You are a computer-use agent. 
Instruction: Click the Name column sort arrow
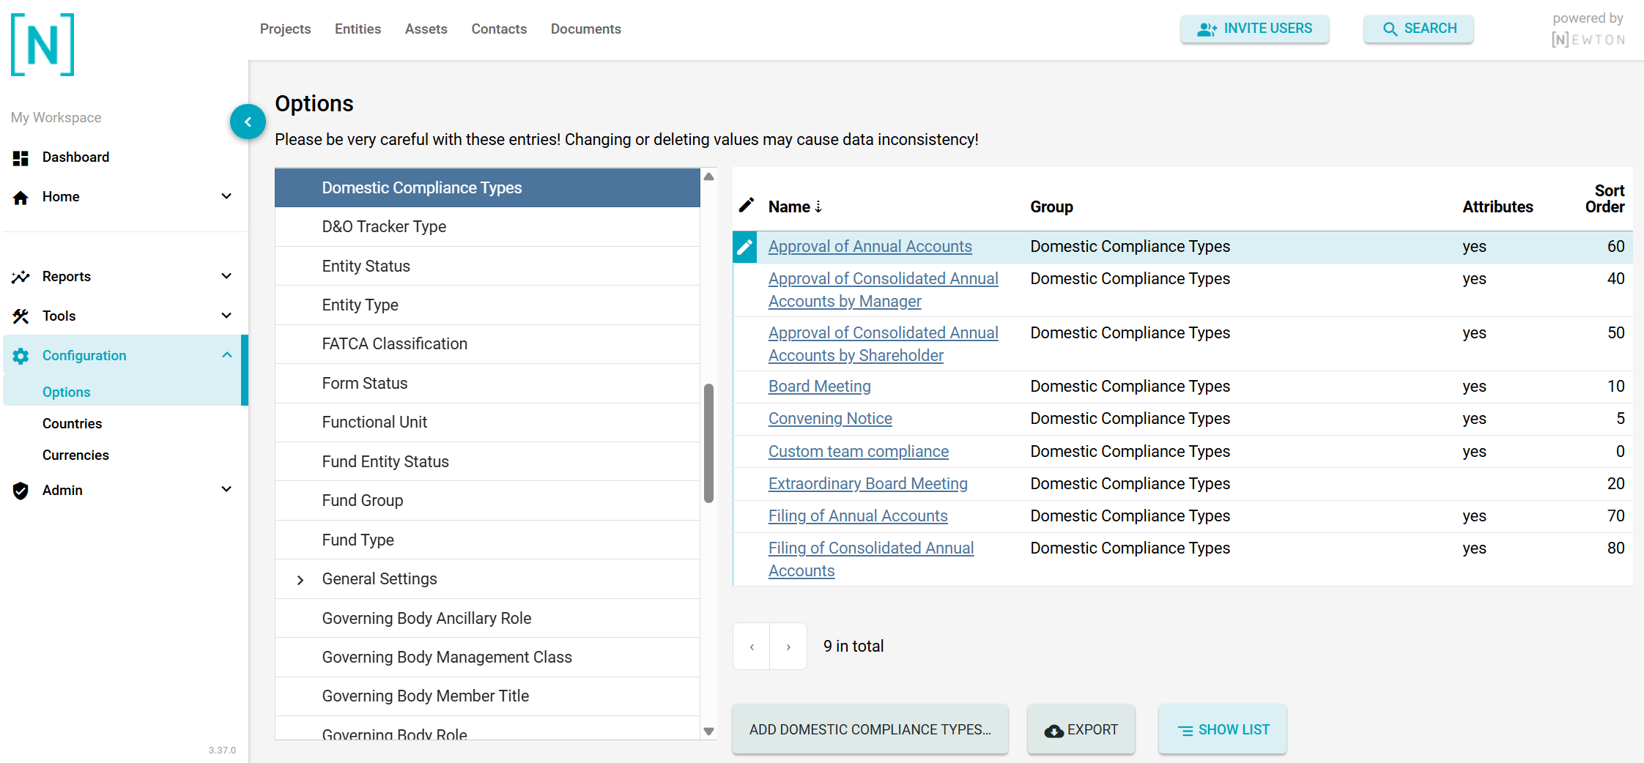[818, 207]
